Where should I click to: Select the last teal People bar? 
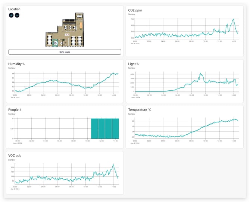click(x=116, y=129)
